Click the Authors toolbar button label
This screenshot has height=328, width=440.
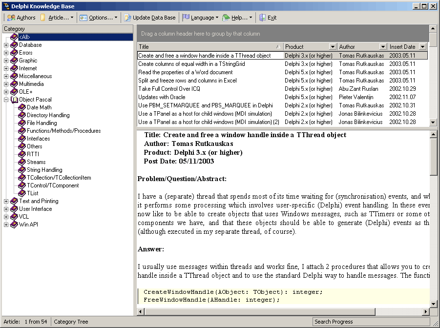point(26,18)
